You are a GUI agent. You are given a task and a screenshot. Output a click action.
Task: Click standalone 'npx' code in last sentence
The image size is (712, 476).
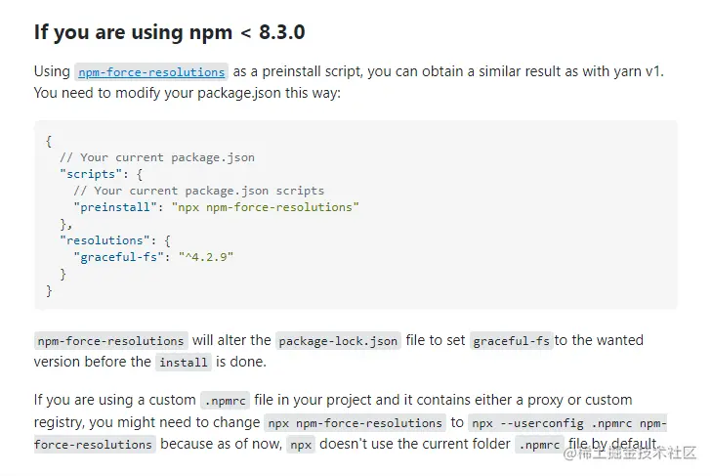pos(298,445)
